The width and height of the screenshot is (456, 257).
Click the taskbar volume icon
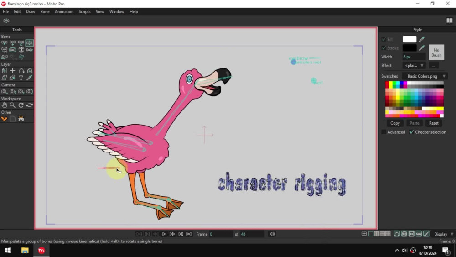[x=404, y=250]
